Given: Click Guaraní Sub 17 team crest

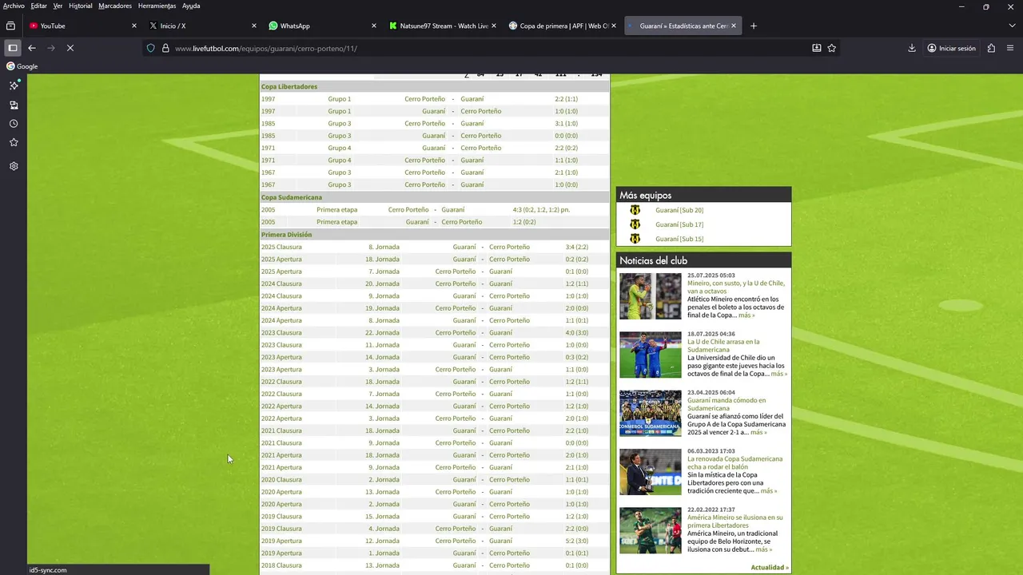Looking at the screenshot, I should click(635, 224).
